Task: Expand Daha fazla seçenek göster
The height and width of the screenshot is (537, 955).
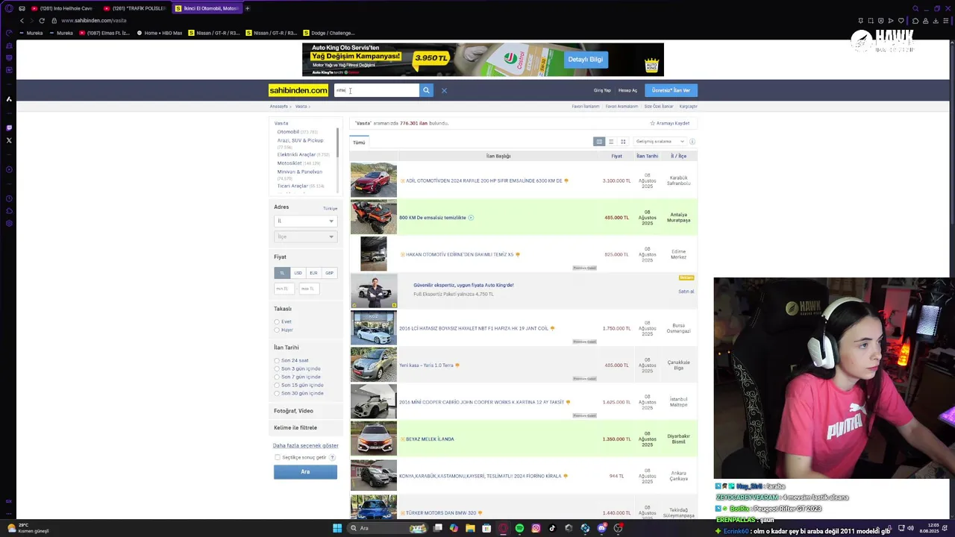Action: pos(306,445)
